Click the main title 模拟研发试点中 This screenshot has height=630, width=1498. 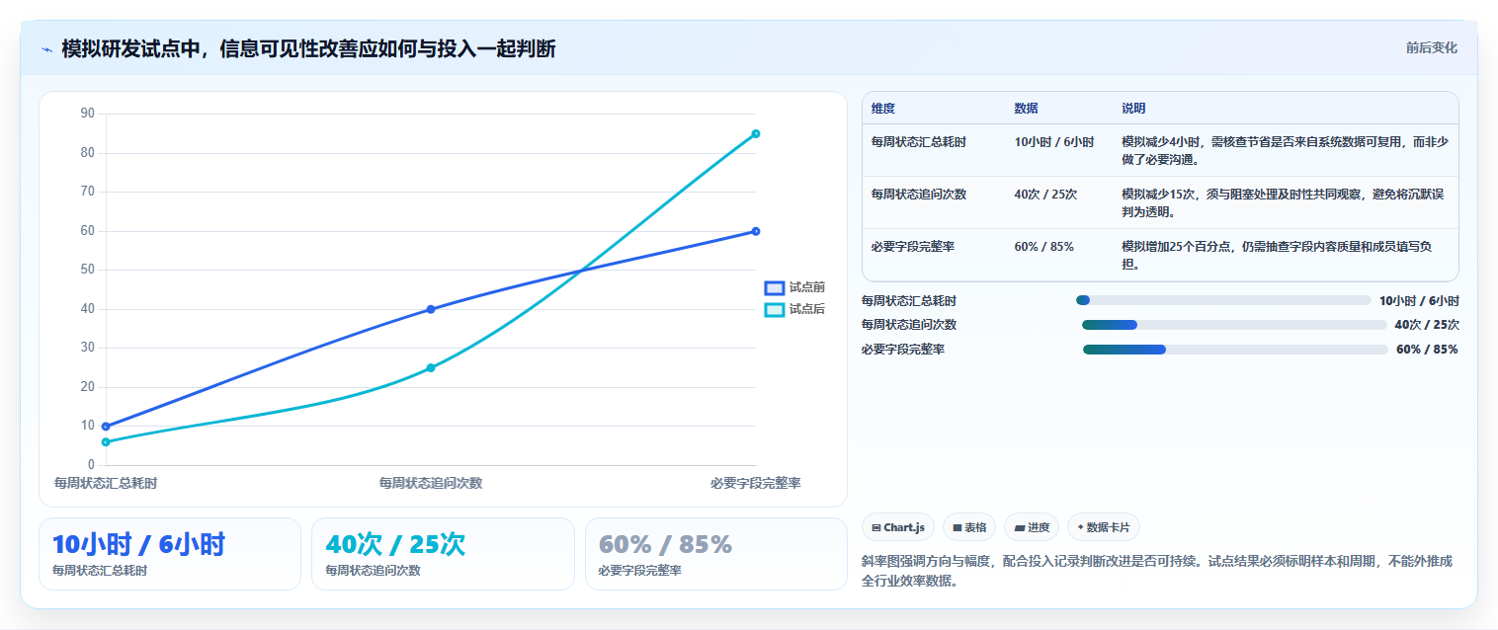click(308, 48)
